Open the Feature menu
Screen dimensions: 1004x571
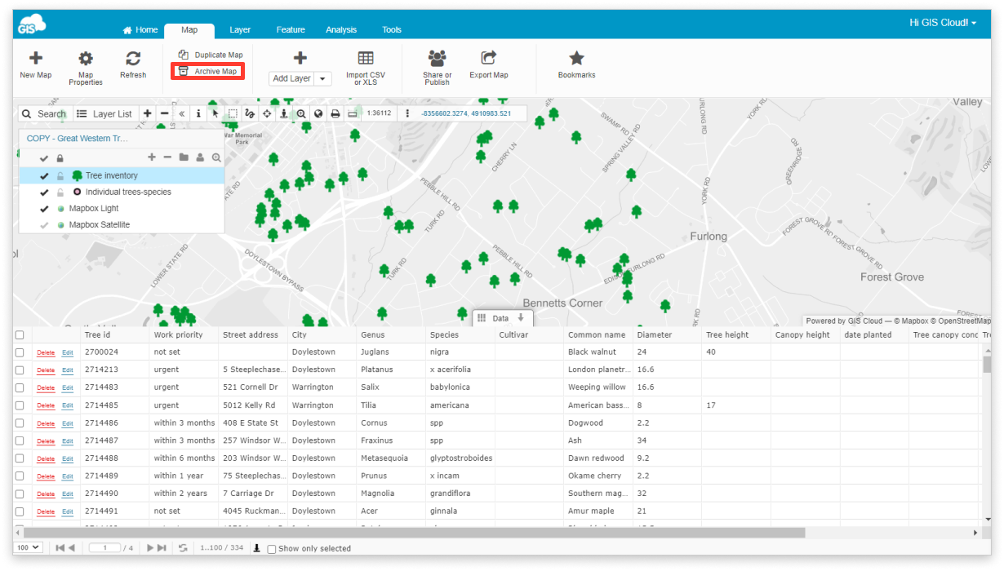click(291, 29)
